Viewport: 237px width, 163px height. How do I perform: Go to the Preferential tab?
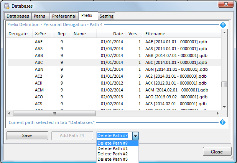coord(64,16)
